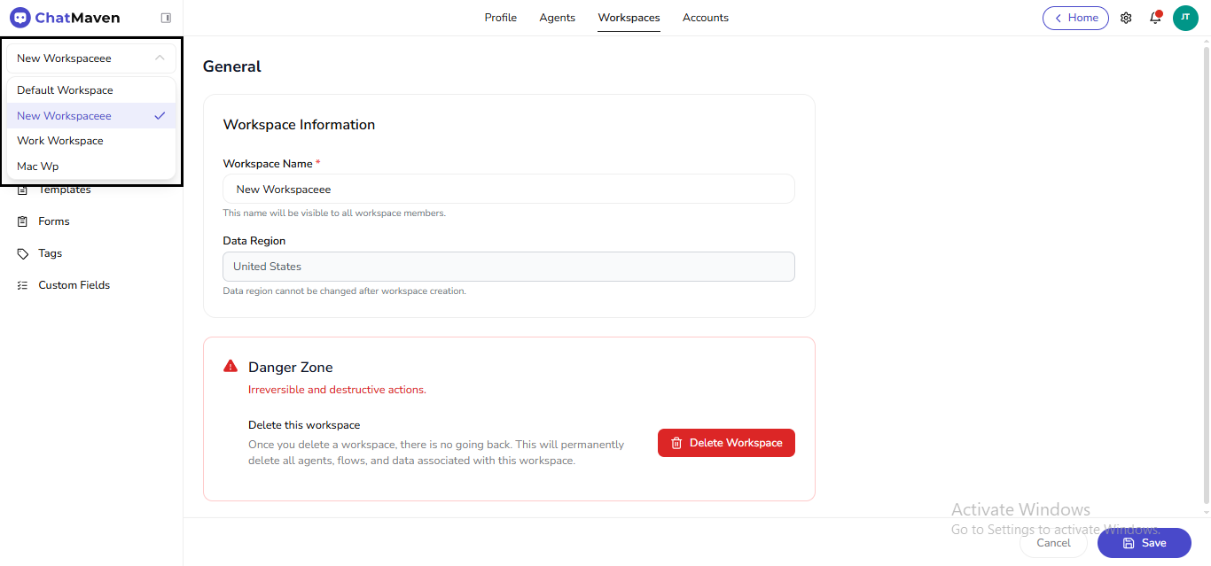Click the notification bell icon
This screenshot has height=566, width=1211.
(x=1155, y=18)
